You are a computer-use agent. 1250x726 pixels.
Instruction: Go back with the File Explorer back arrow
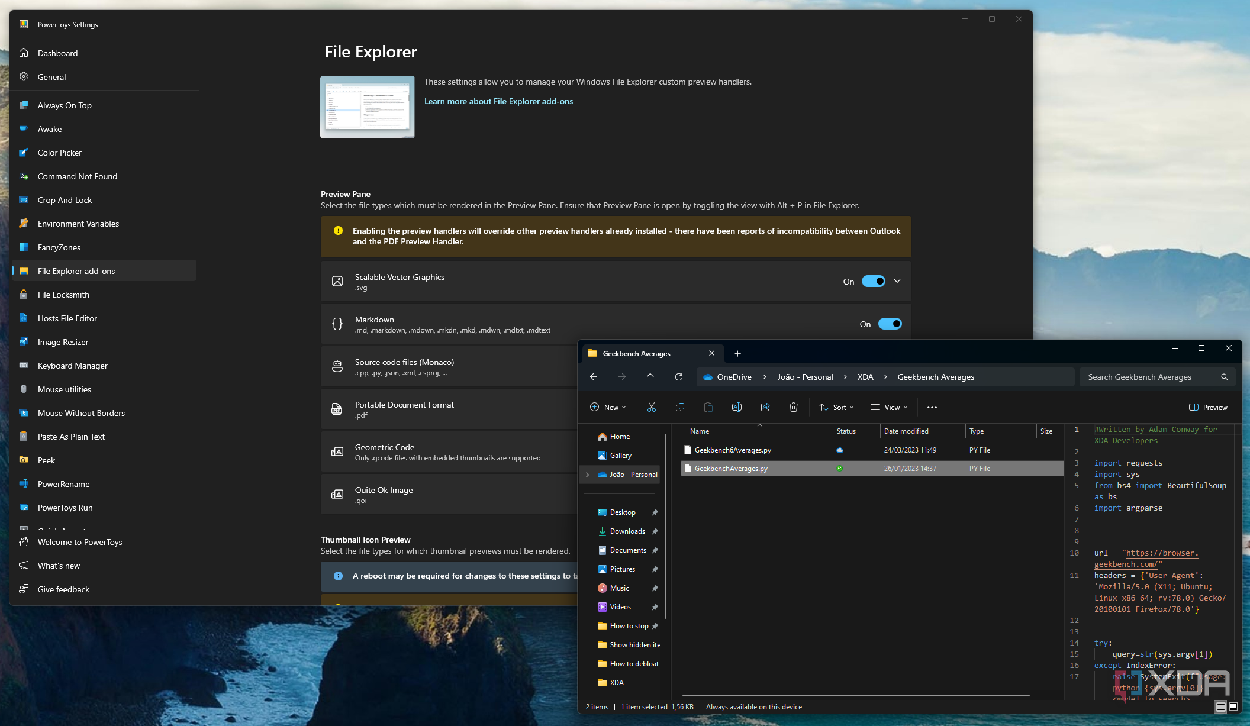point(594,377)
